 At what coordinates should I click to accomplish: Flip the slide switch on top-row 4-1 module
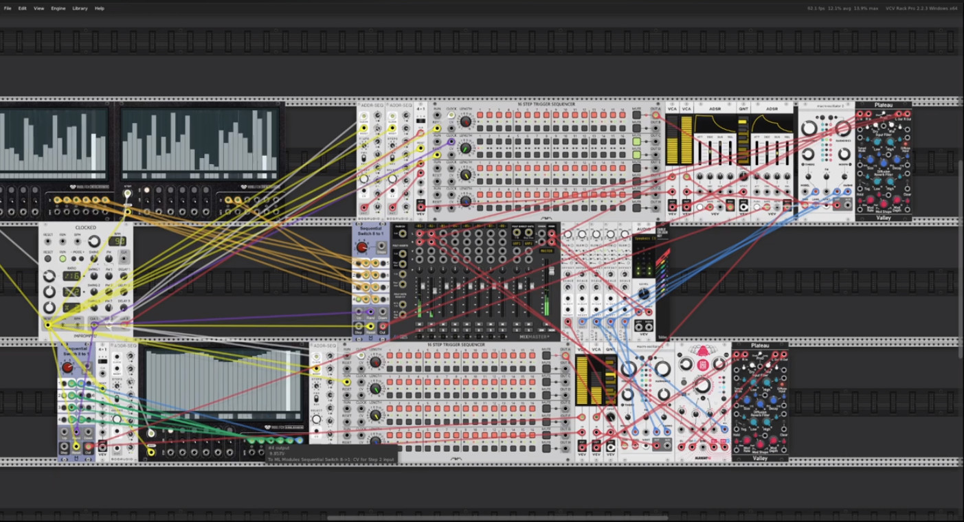pos(421,121)
